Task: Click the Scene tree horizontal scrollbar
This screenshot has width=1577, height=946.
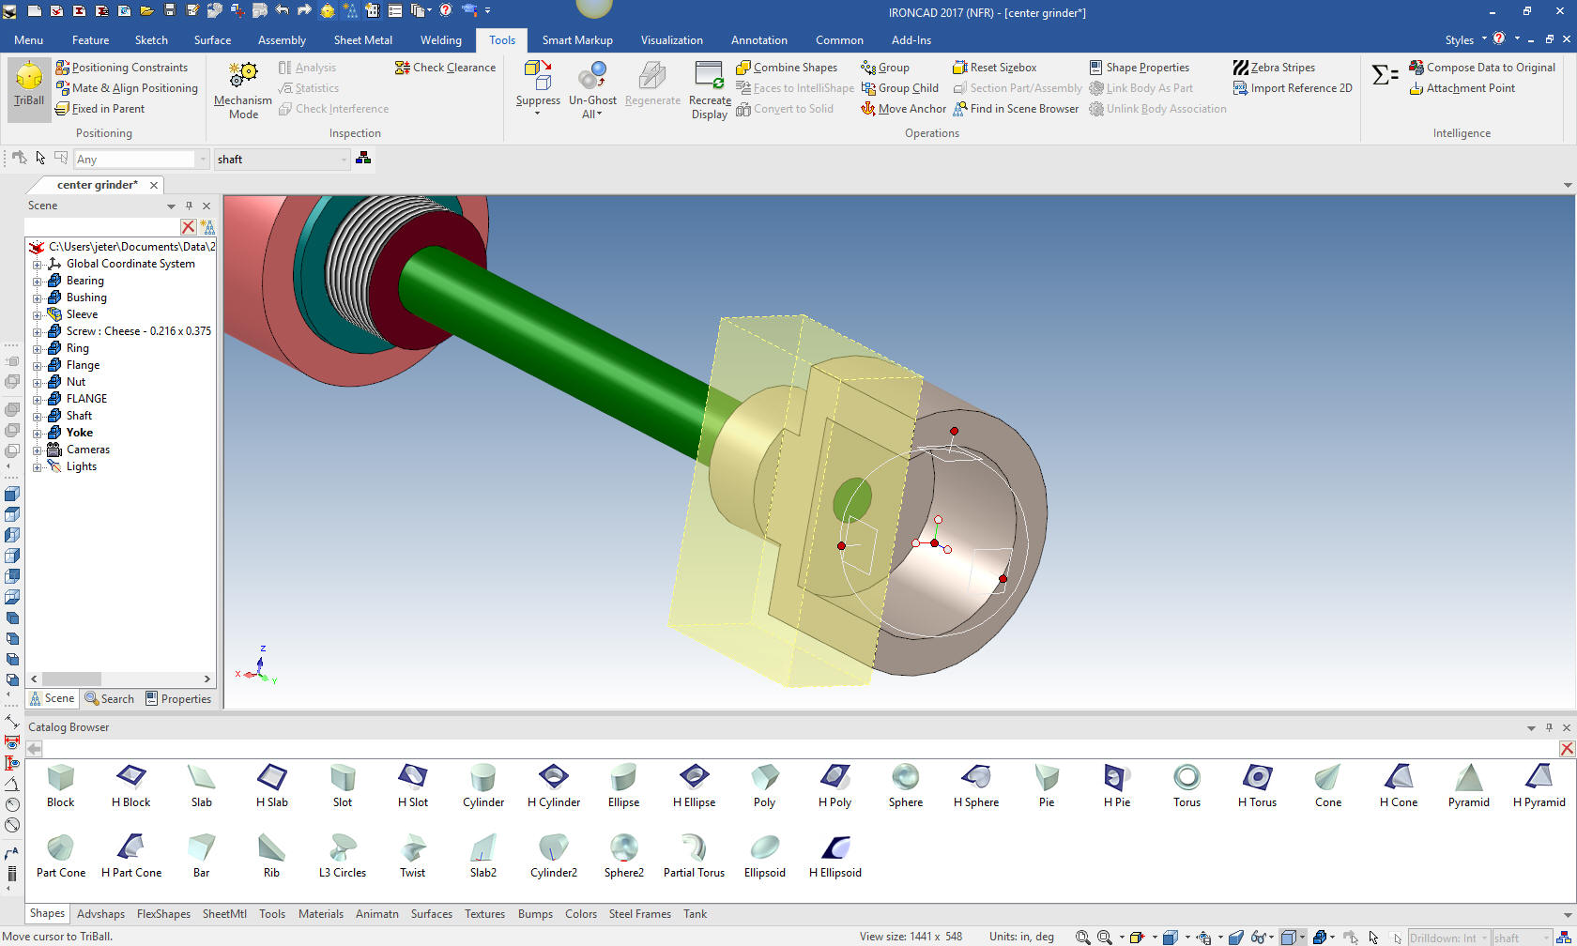Action: 71,679
